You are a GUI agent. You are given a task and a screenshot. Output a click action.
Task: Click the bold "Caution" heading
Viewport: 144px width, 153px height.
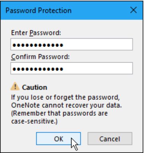click(x=35, y=87)
